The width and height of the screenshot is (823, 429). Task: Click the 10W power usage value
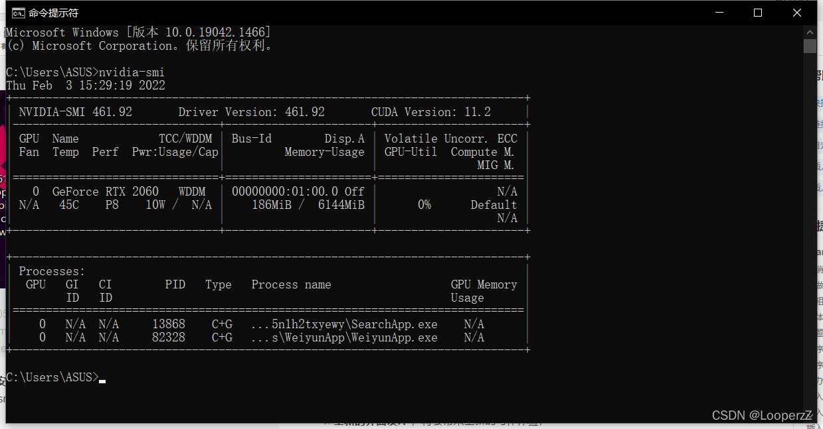coord(155,205)
